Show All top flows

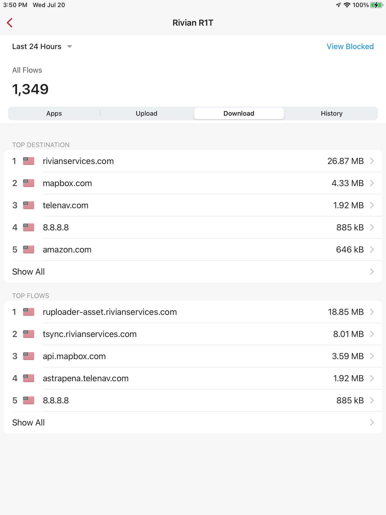coord(193,422)
